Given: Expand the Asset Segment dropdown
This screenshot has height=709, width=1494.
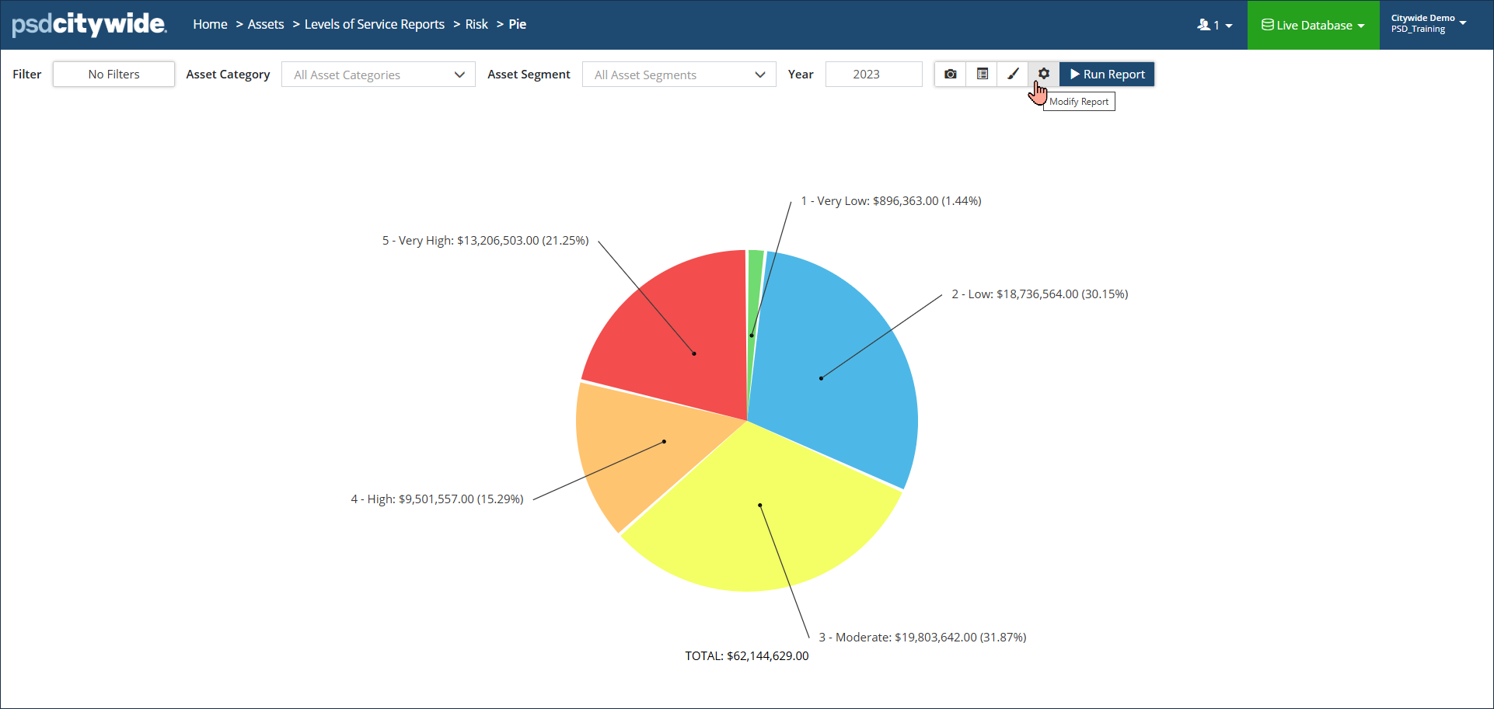Looking at the screenshot, I should [x=679, y=75].
